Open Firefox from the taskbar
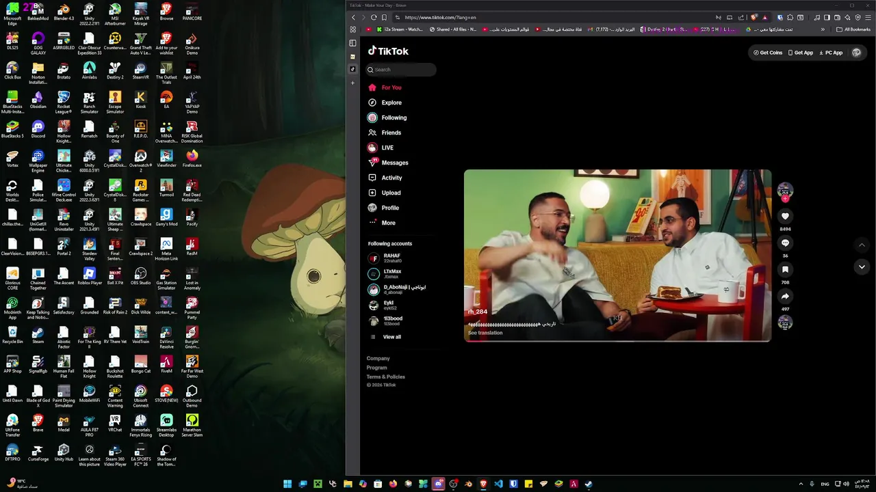This screenshot has width=876, height=492. pyautogui.click(x=393, y=484)
